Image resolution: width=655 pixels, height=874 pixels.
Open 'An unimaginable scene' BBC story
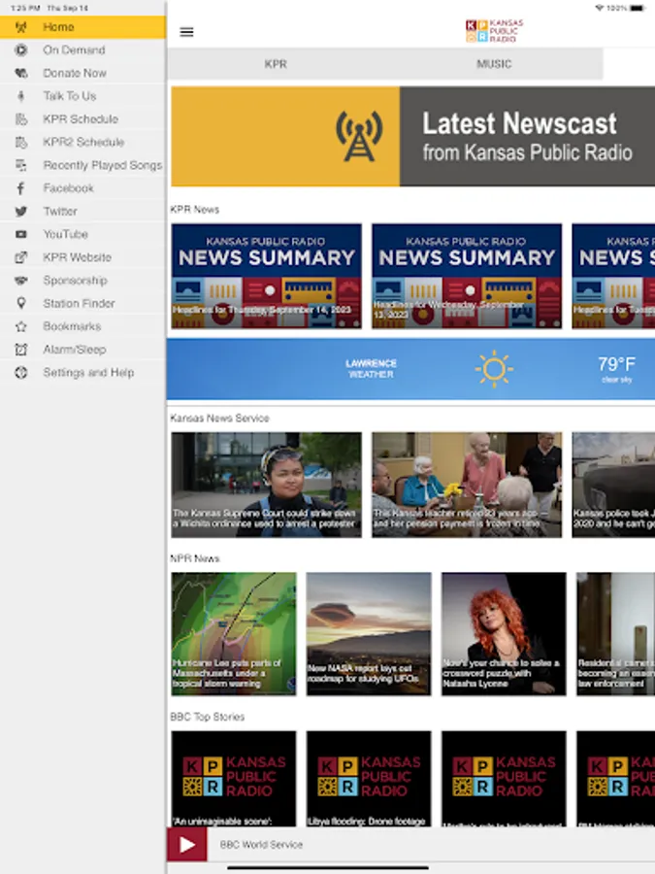(x=234, y=779)
